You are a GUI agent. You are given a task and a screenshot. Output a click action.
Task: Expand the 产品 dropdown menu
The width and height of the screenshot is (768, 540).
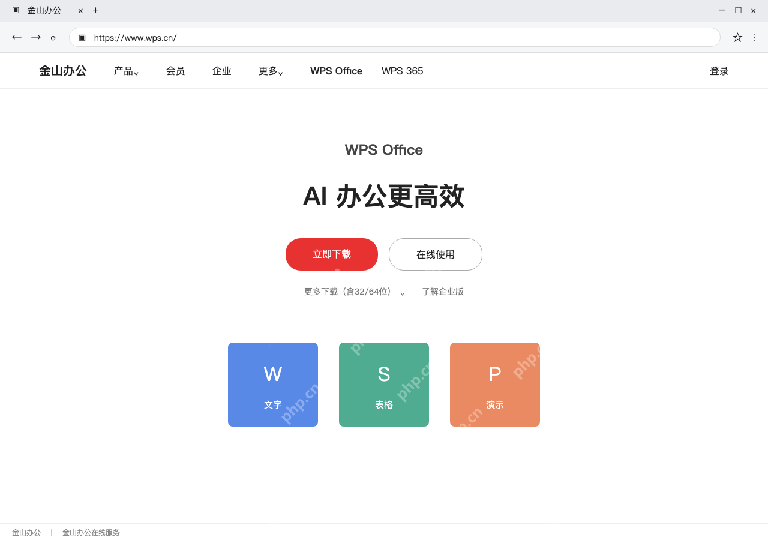[x=126, y=71]
